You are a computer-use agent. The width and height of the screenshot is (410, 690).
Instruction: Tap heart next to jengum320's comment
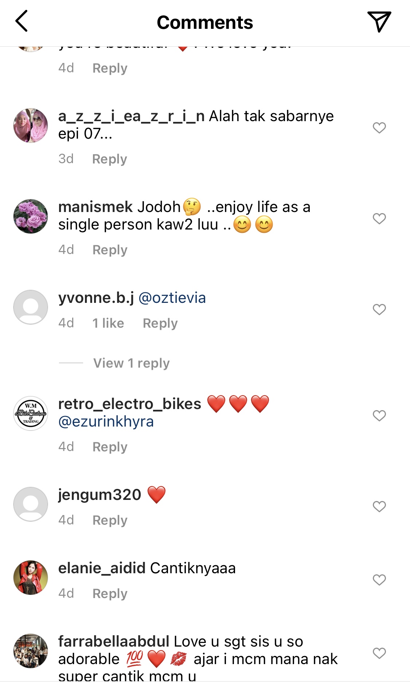point(379,506)
